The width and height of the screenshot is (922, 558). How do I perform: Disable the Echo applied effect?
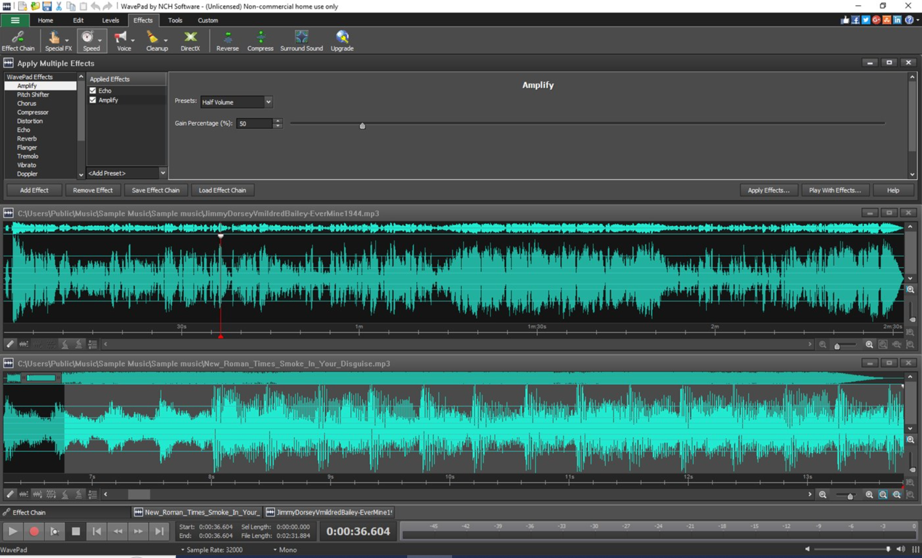(x=93, y=90)
